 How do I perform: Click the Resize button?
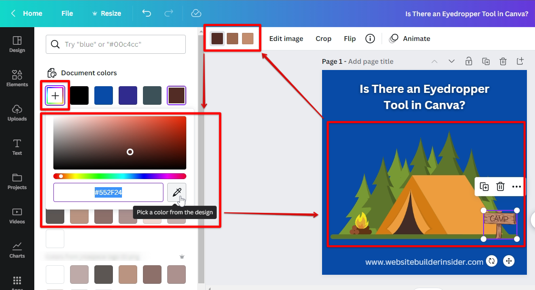coord(106,13)
